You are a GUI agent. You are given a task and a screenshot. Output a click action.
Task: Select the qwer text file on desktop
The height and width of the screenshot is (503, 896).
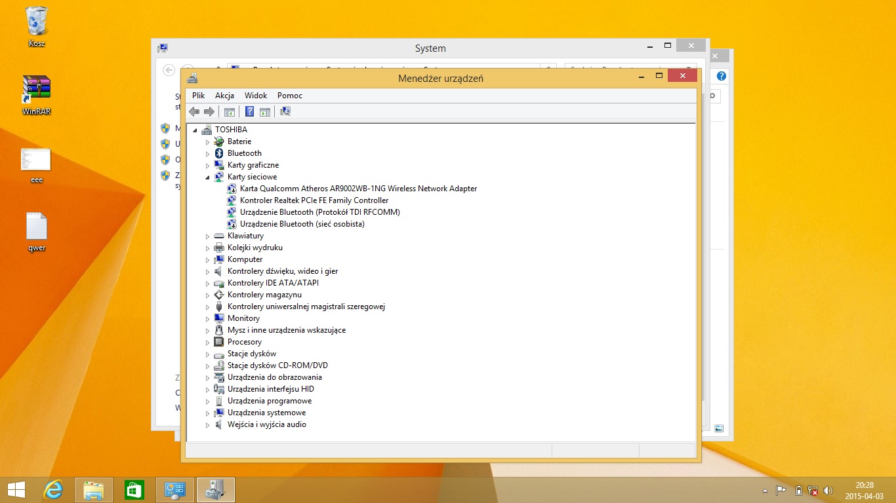tap(37, 232)
